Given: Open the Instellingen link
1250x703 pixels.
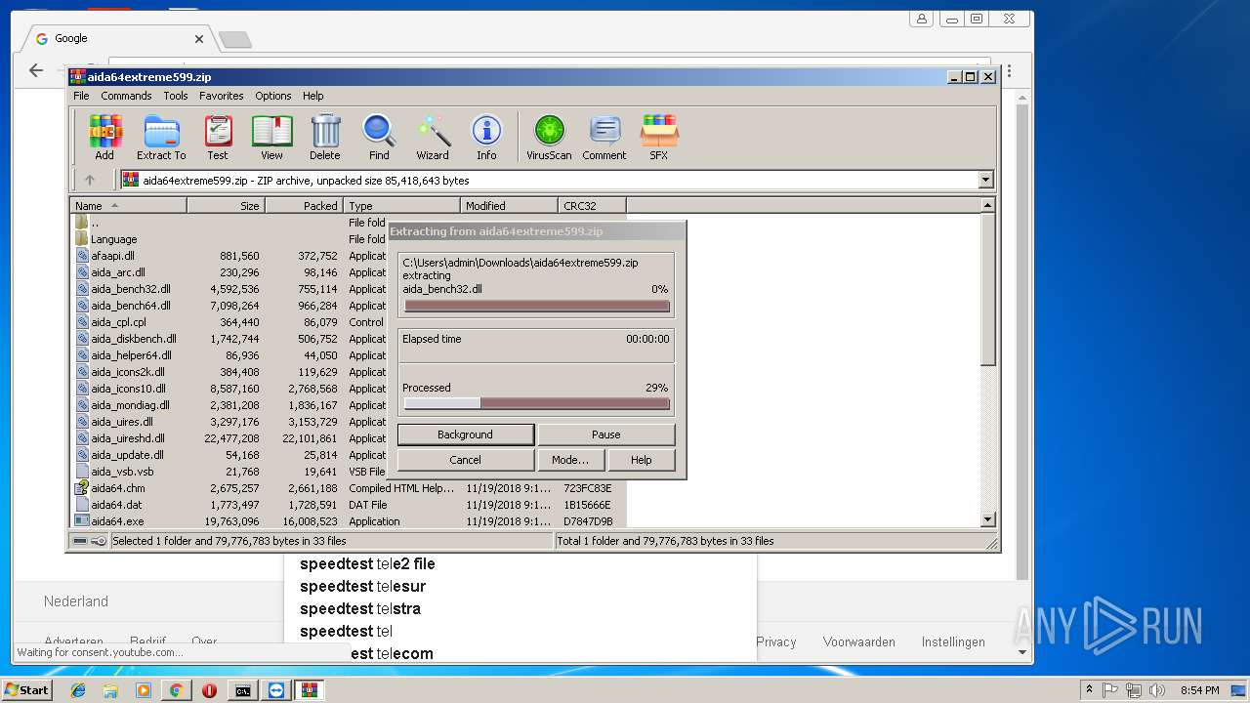Looking at the screenshot, I should click(x=953, y=641).
